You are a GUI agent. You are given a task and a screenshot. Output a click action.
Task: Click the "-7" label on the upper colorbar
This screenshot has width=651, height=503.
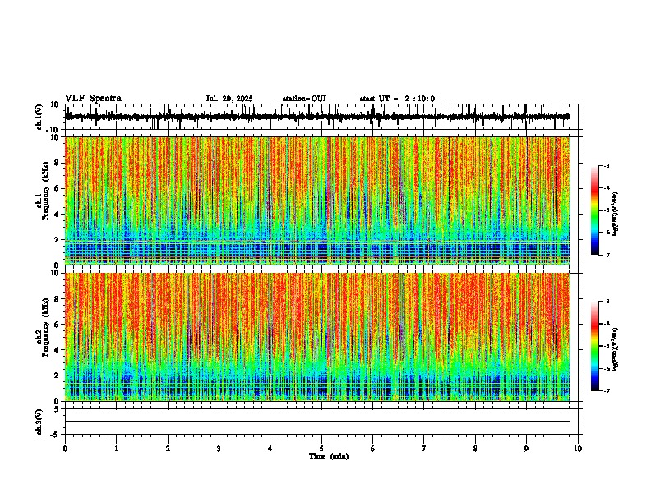(606, 255)
